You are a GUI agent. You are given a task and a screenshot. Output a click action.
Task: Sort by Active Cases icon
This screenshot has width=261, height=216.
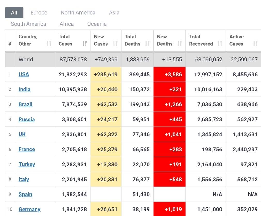click(255, 44)
